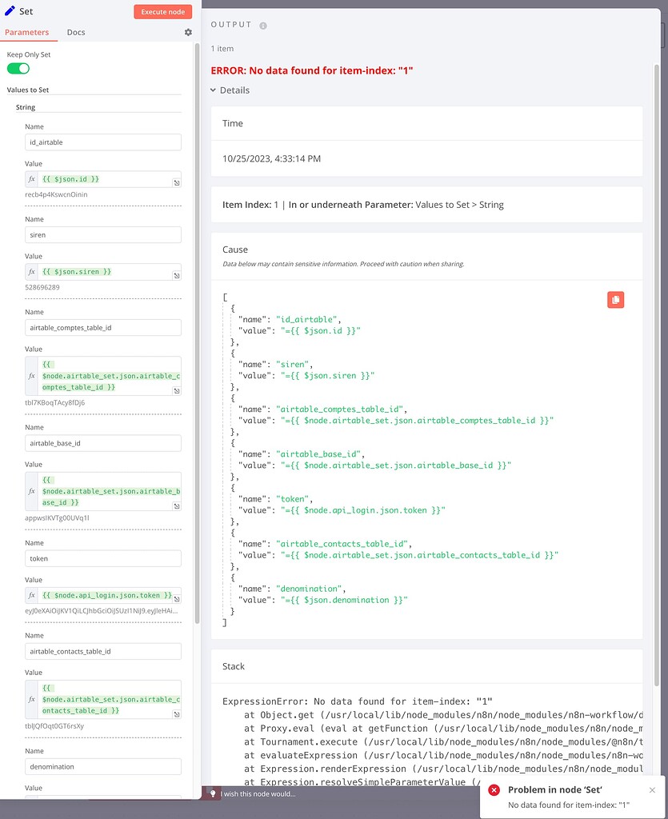The width and height of the screenshot is (668, 819).
Task: Click the info icon beside OUTPUT
Action: (263, 26)
